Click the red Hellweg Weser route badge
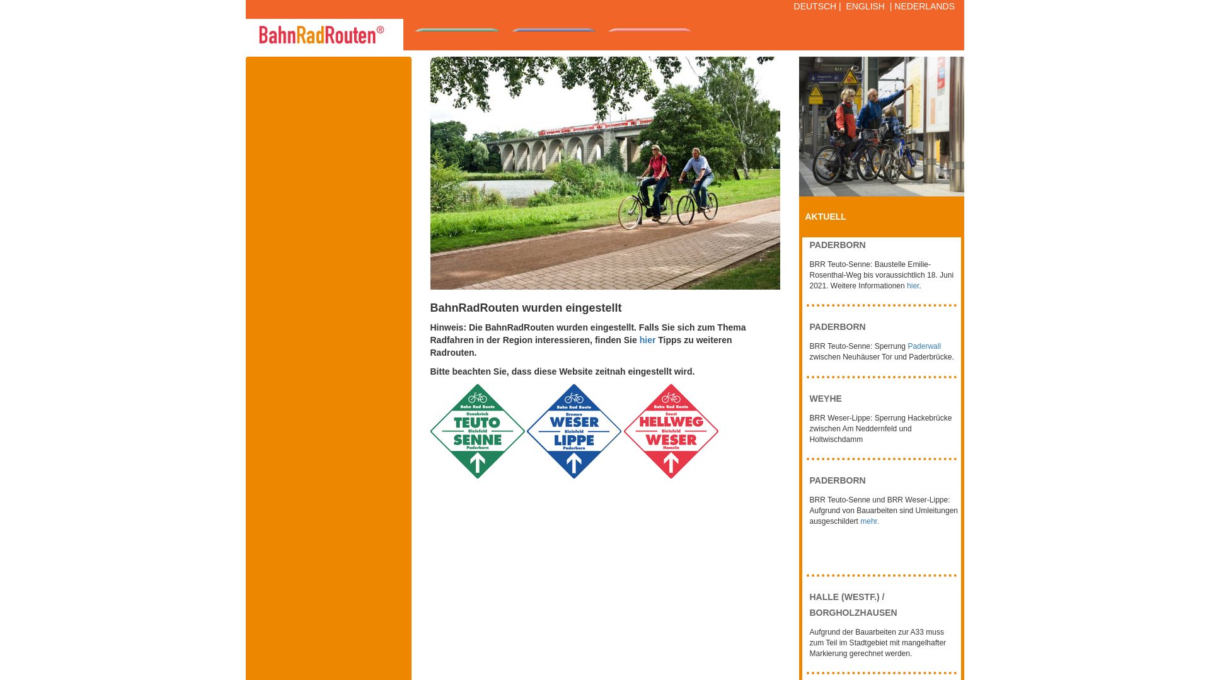1210x680 pixels. [x=671, y=431]
